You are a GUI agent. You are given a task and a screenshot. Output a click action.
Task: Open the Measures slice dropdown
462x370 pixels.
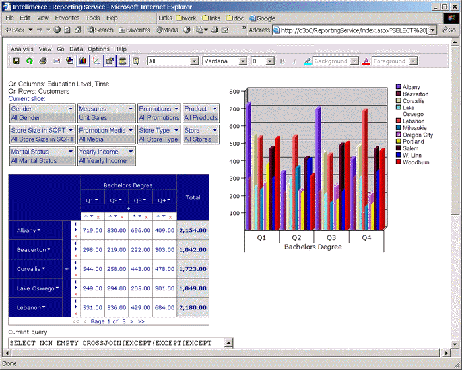pyautogui.click(x=131, y=109)
